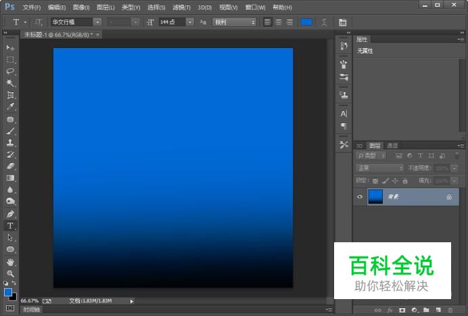Toggle right align text option
The image size is (468, 316).
(289, 22)
